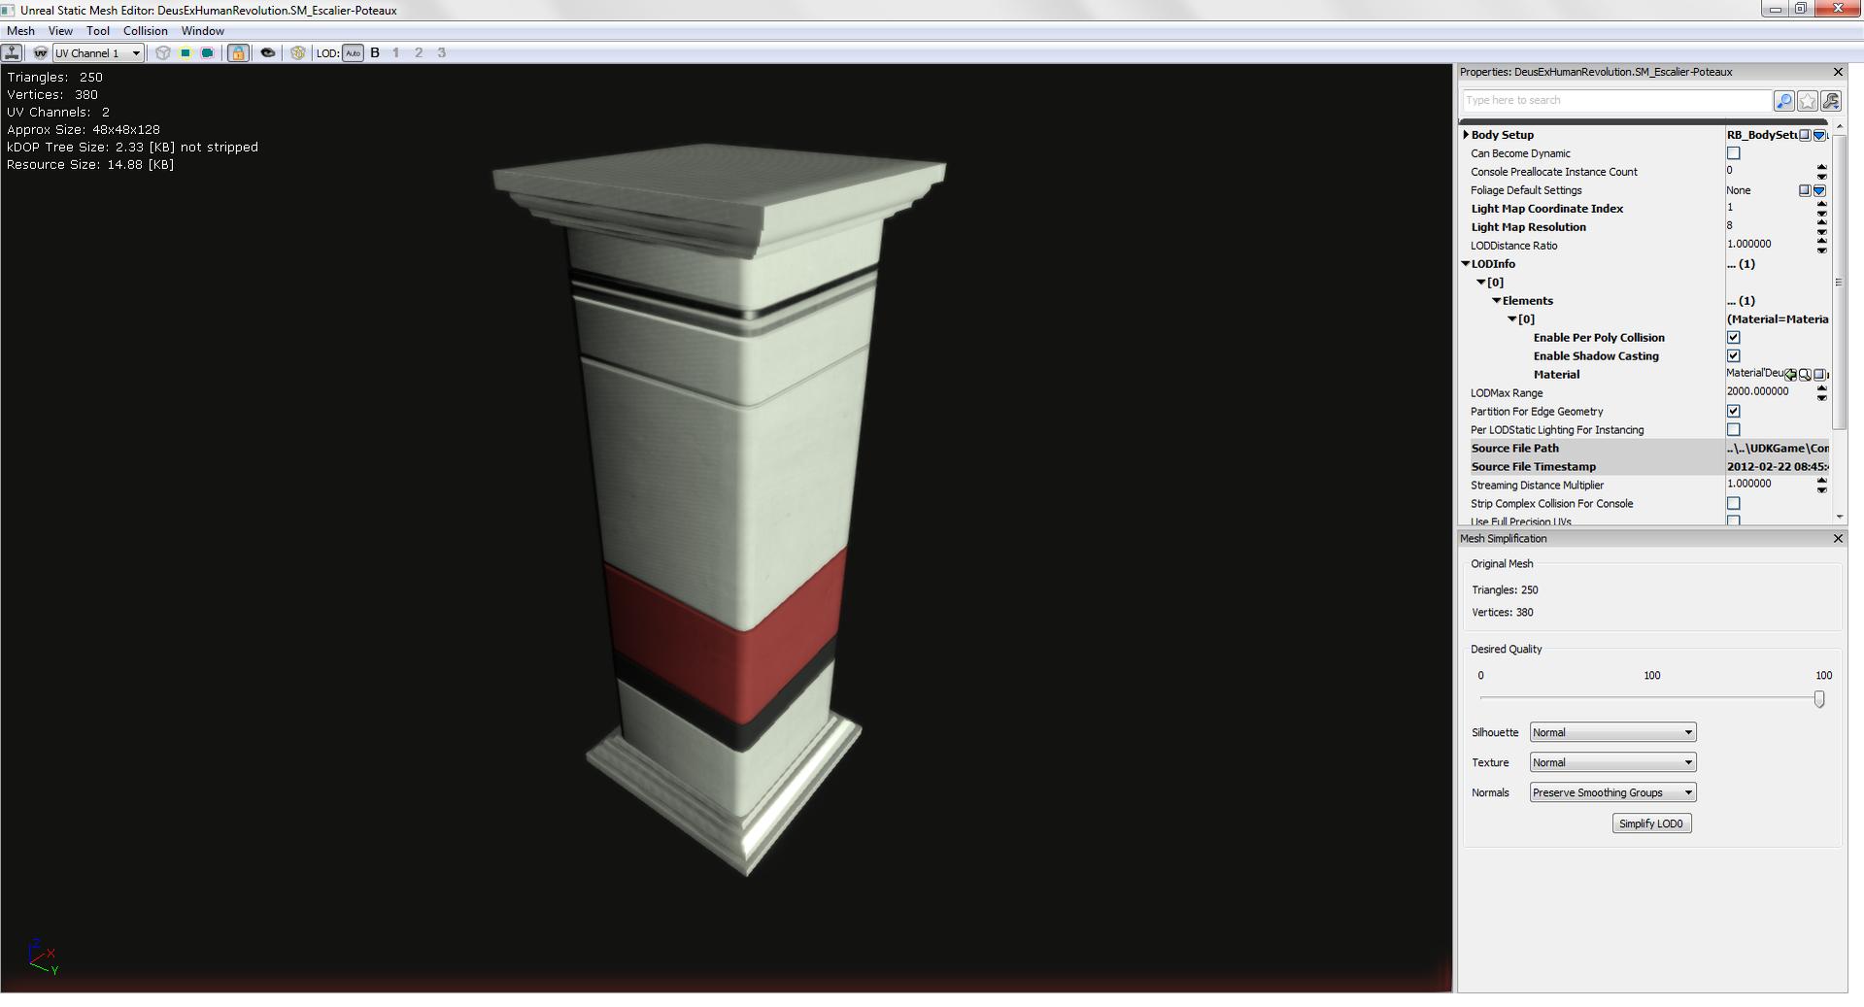Viewport: 1864px width, 1007px height.
Task: Find Material in Content Browser via magnifier icon
Action: point(1805,374)
